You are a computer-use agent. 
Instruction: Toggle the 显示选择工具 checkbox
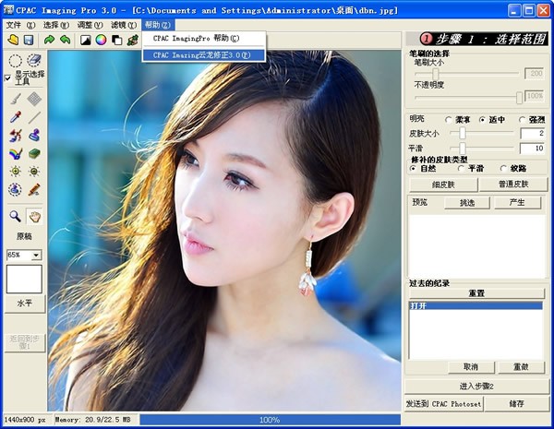click(x=7, y=77)
